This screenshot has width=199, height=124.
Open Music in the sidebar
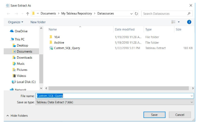click(21, 63)
